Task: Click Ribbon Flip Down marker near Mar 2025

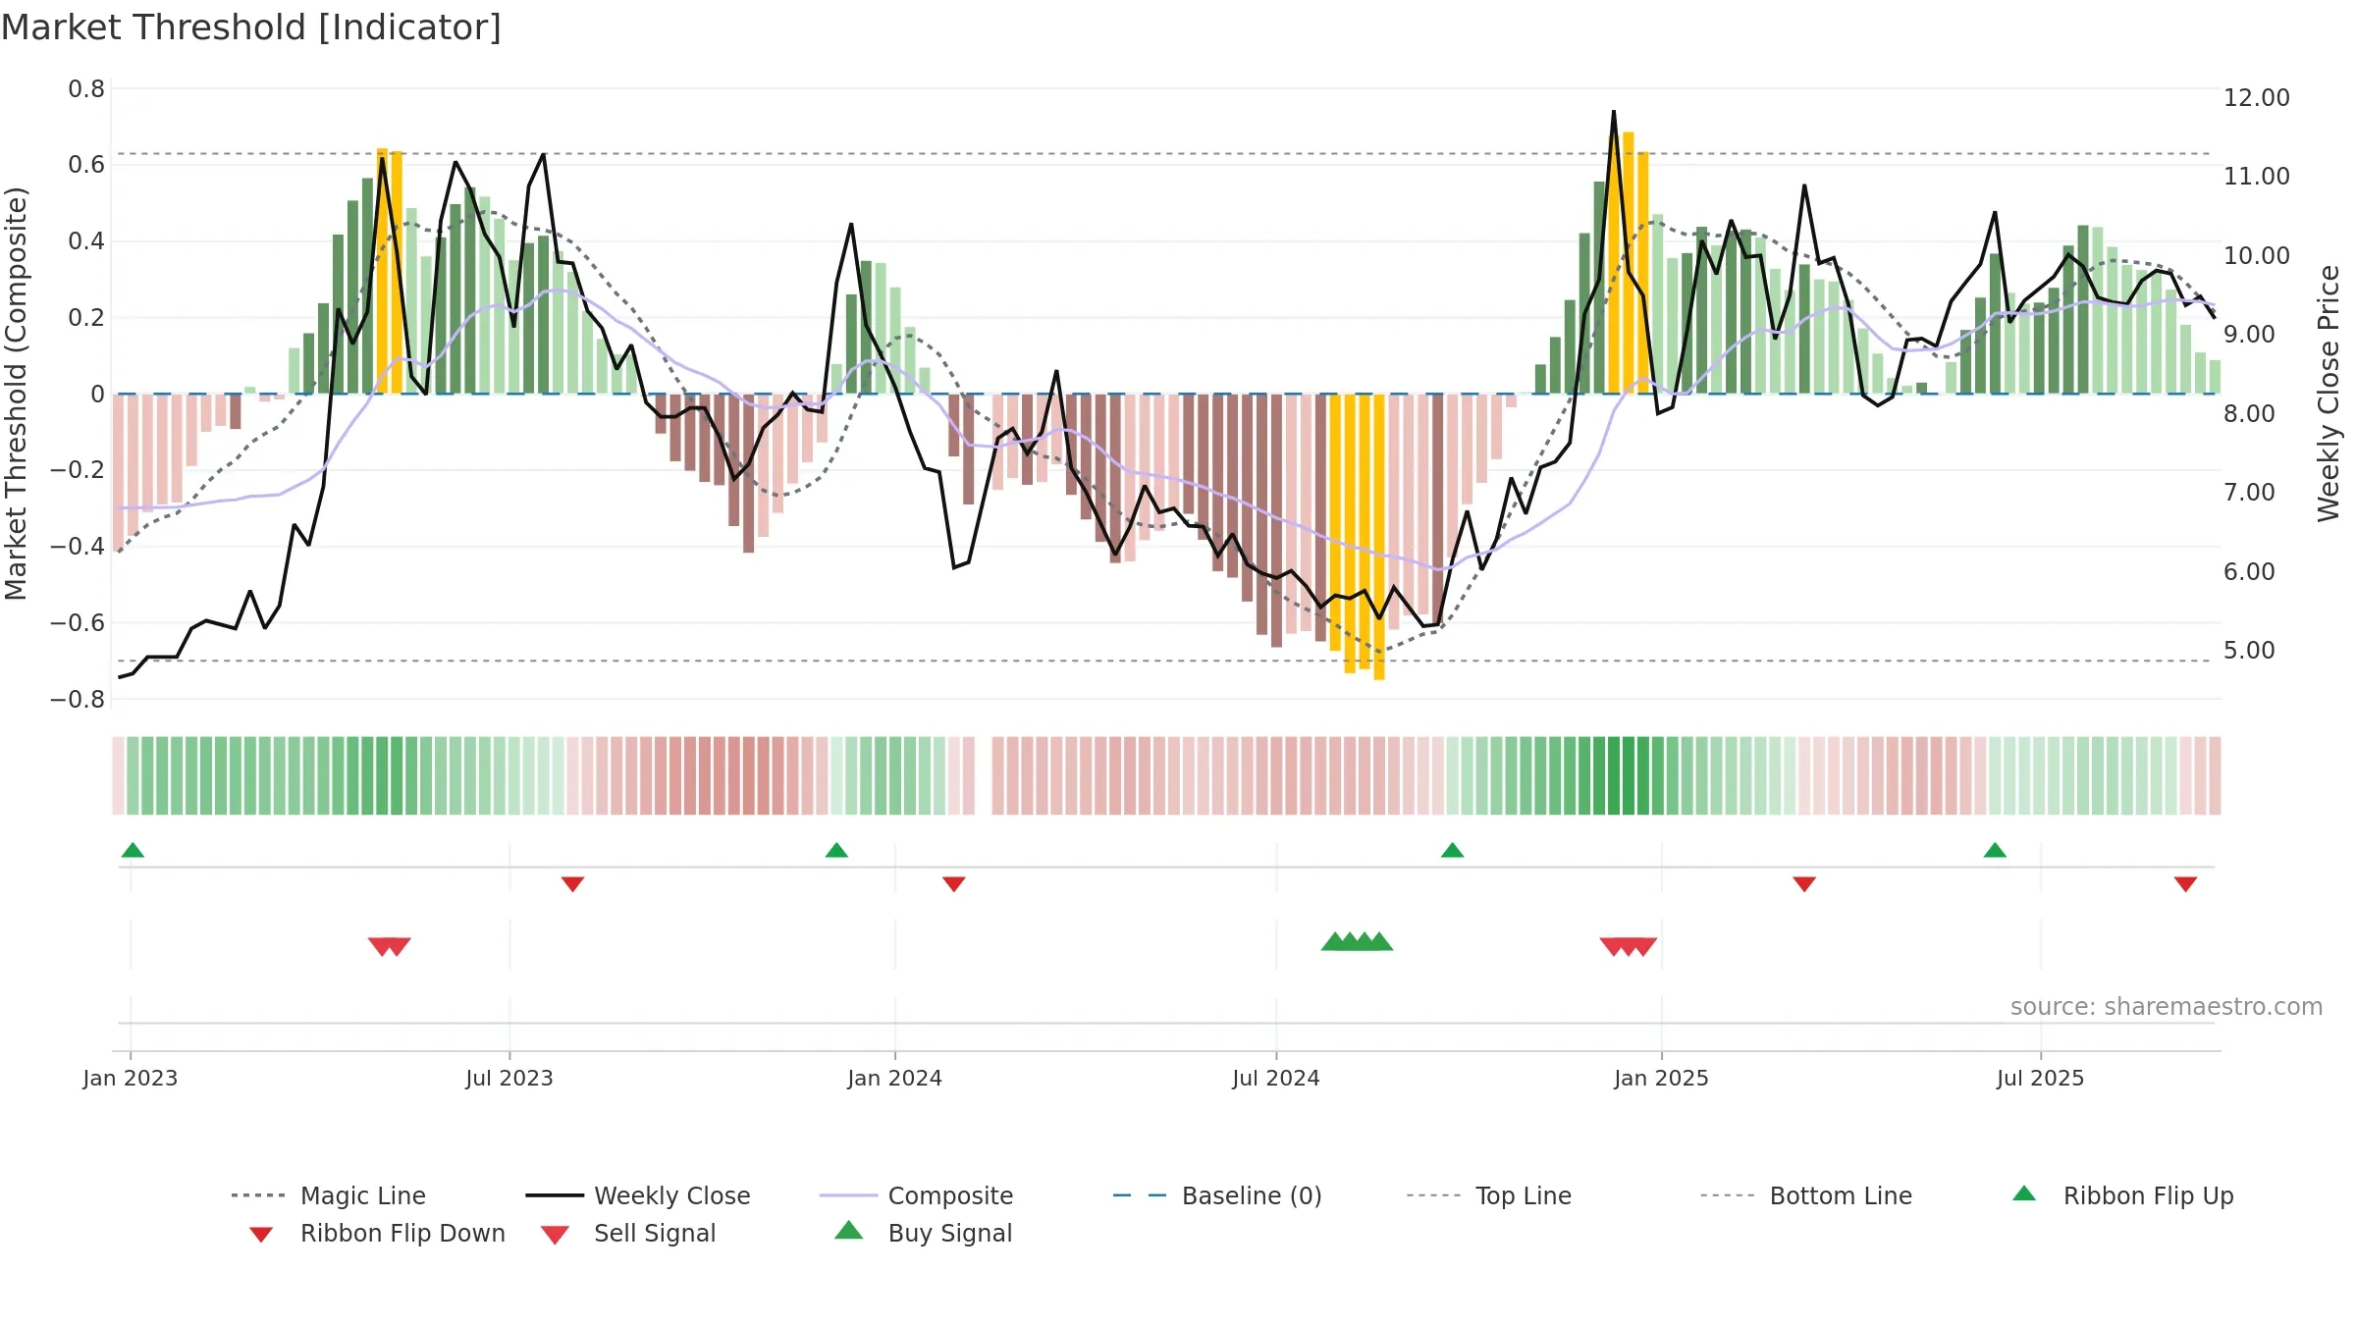Action: (1804, 884)
